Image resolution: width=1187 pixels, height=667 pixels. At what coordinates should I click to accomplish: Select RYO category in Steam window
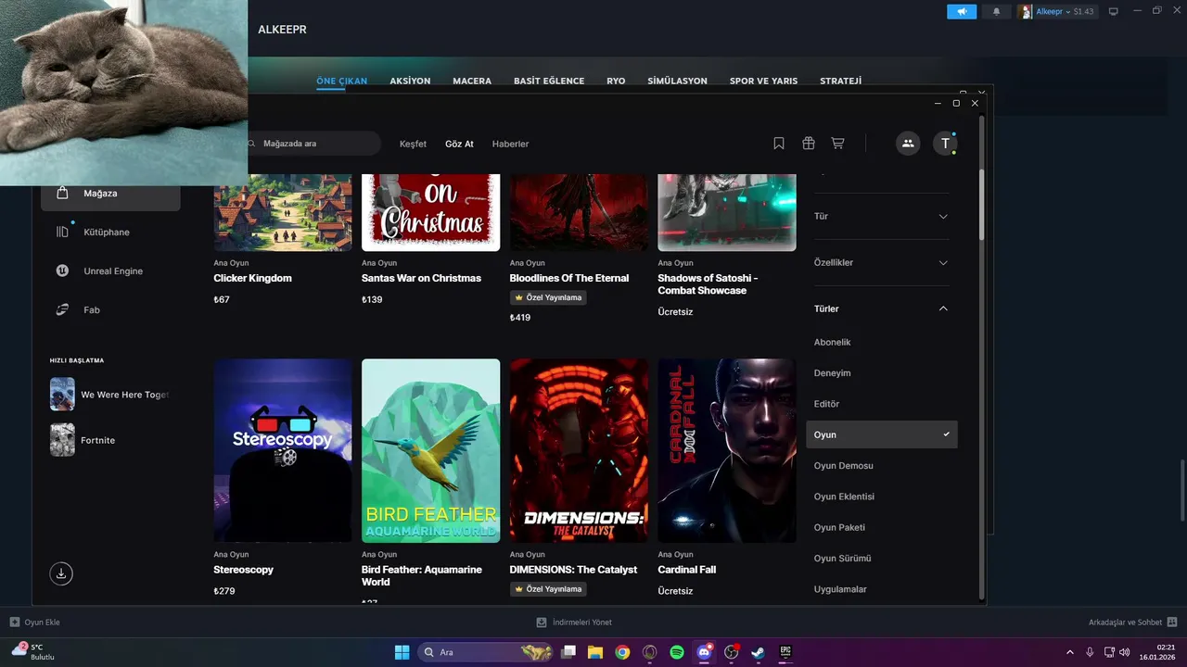[616, 81]
